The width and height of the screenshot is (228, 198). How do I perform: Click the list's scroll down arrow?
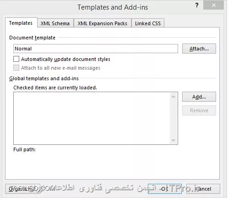click(173, 140)
